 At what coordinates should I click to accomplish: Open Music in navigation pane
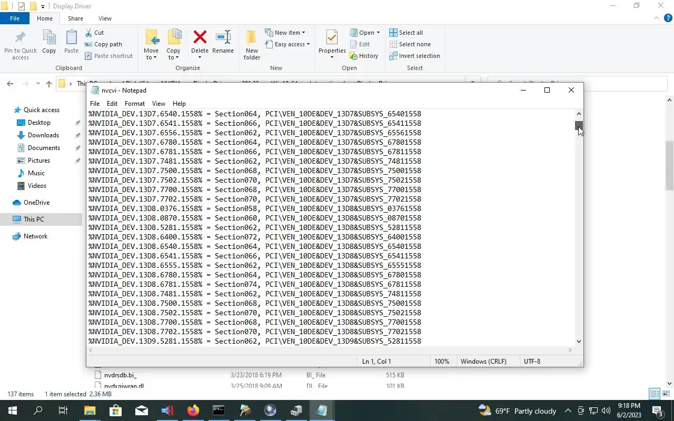[x=36, y=173]
